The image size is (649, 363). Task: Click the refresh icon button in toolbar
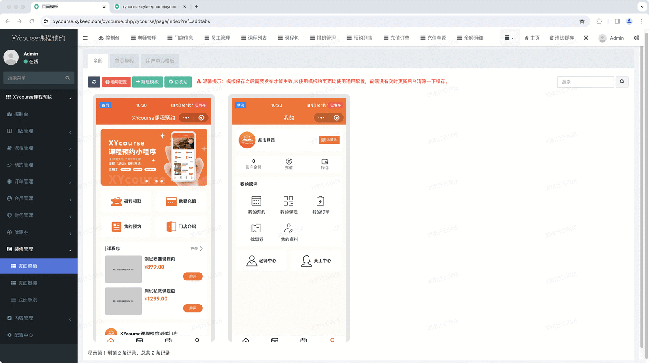tap(94, 82)
